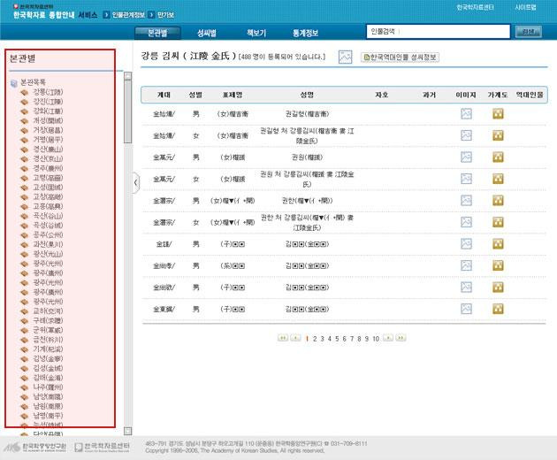
Task: Select 교하(交河) in the tree
Action: coord(48,311)
